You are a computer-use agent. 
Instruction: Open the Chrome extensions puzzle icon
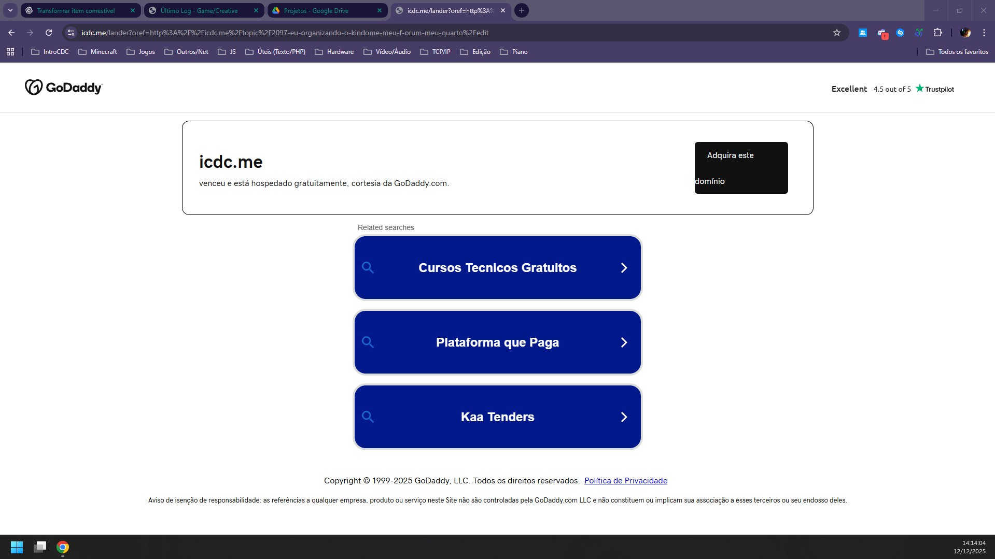[937, 33]
